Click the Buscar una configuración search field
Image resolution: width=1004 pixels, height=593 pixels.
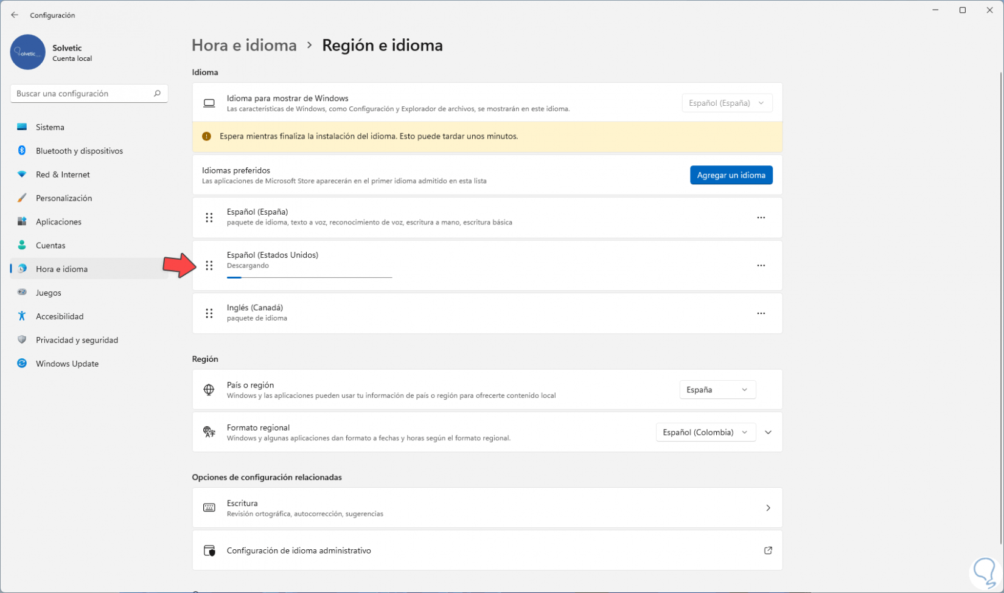(x=82, y=94)
